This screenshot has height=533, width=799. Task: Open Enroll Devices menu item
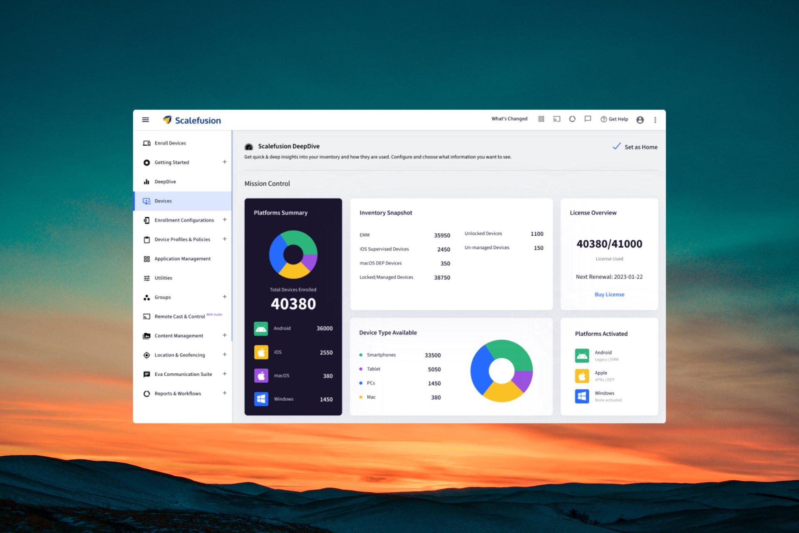click(x=182, y=143)
